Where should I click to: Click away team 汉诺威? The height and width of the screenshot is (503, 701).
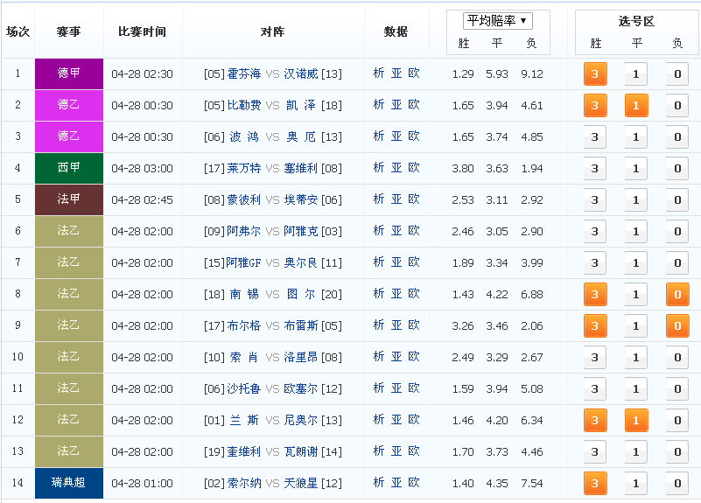pyautogui.click(x=301, y=73)
